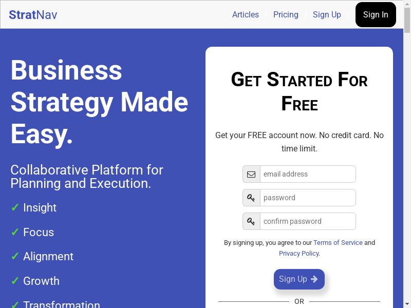Click into the password field
Screen dimensions: 411x308
pyautogui.click(x=307, y=198)
